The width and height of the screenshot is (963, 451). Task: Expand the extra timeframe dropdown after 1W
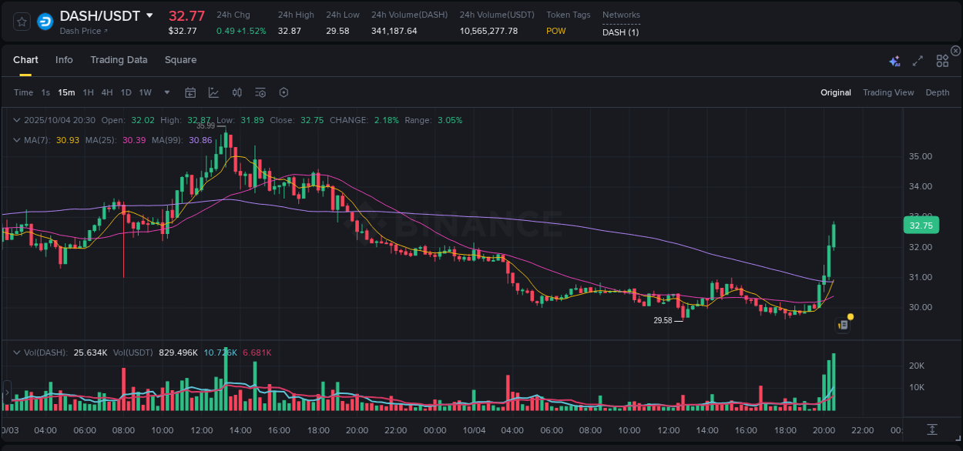point(166,92)
